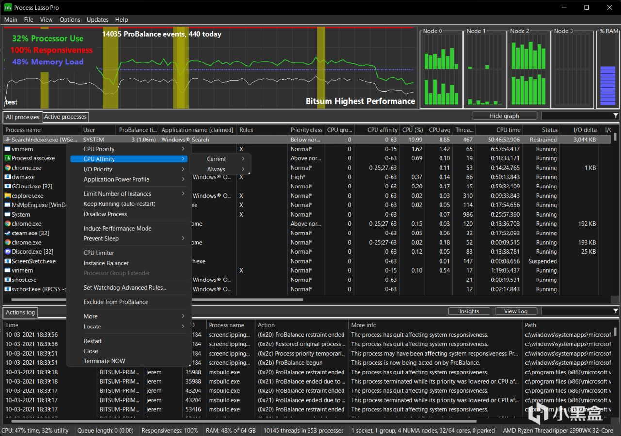Sort by the Process name column

pos(42,130)
